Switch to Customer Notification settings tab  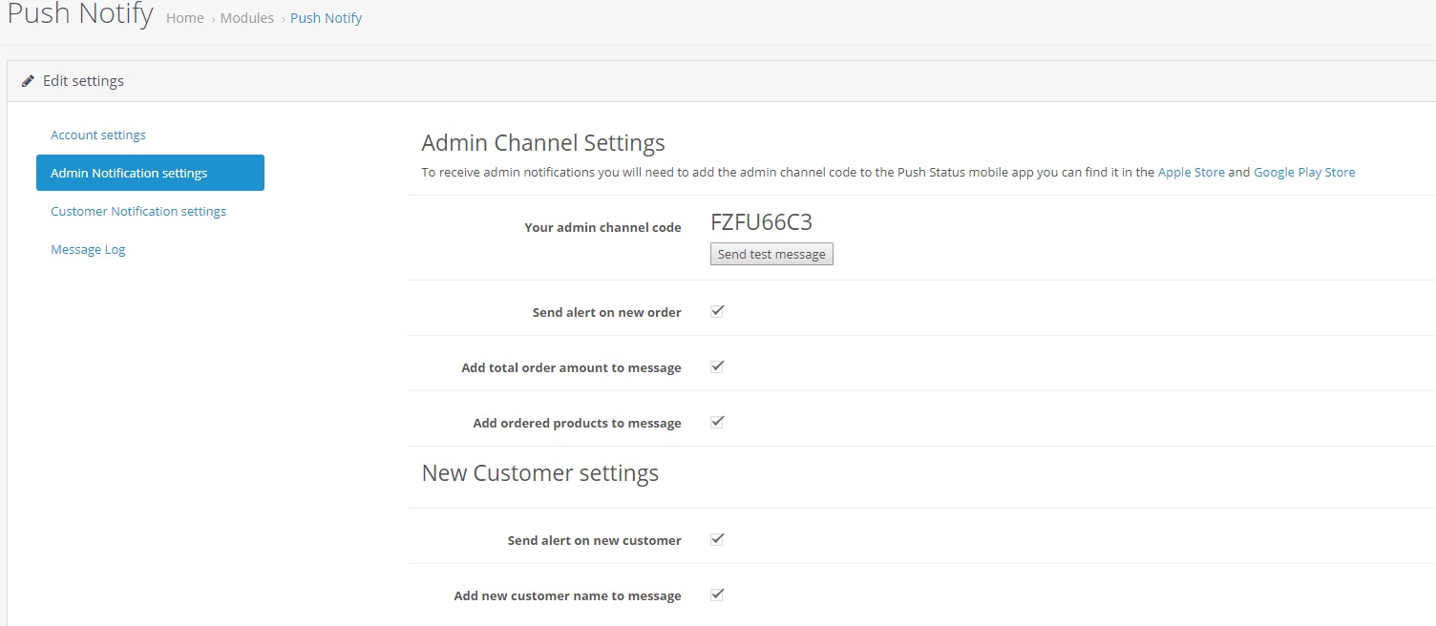point(138,212)
